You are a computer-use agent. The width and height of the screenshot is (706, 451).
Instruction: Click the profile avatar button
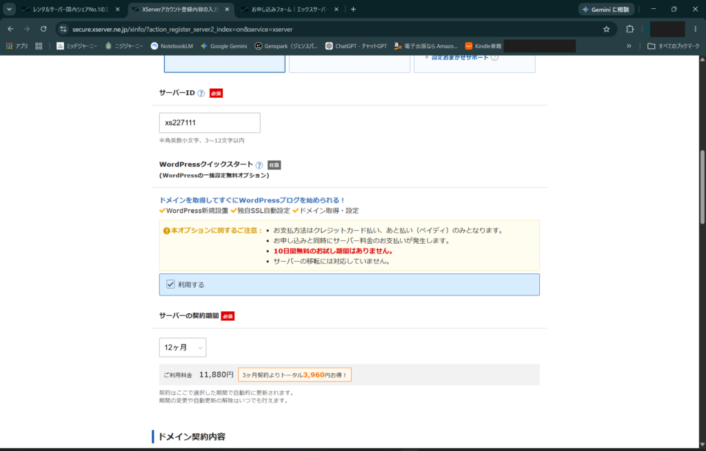[x=667, y=29]
